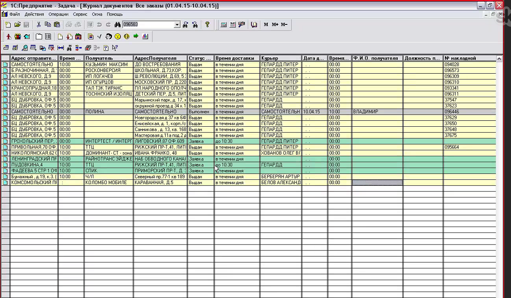Click the yellow smiley face icon

(118, 36)
